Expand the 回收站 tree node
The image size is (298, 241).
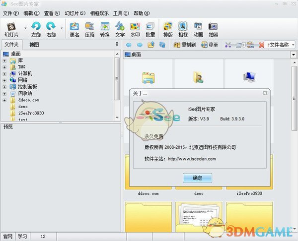pyautogui.click(x=4, y=94)
